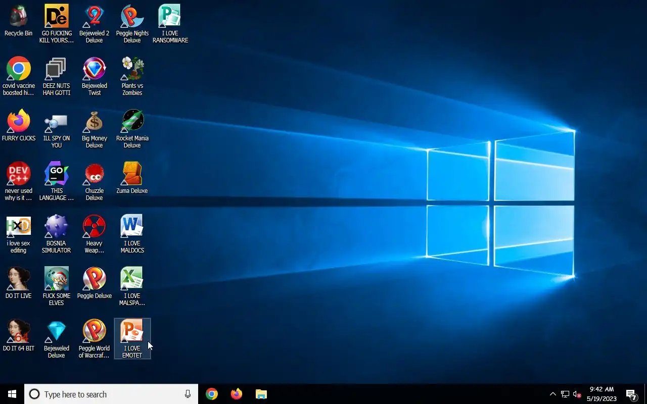Show hidden system tray icons
This screenshot has width=647, height=404.
(552, 394)
